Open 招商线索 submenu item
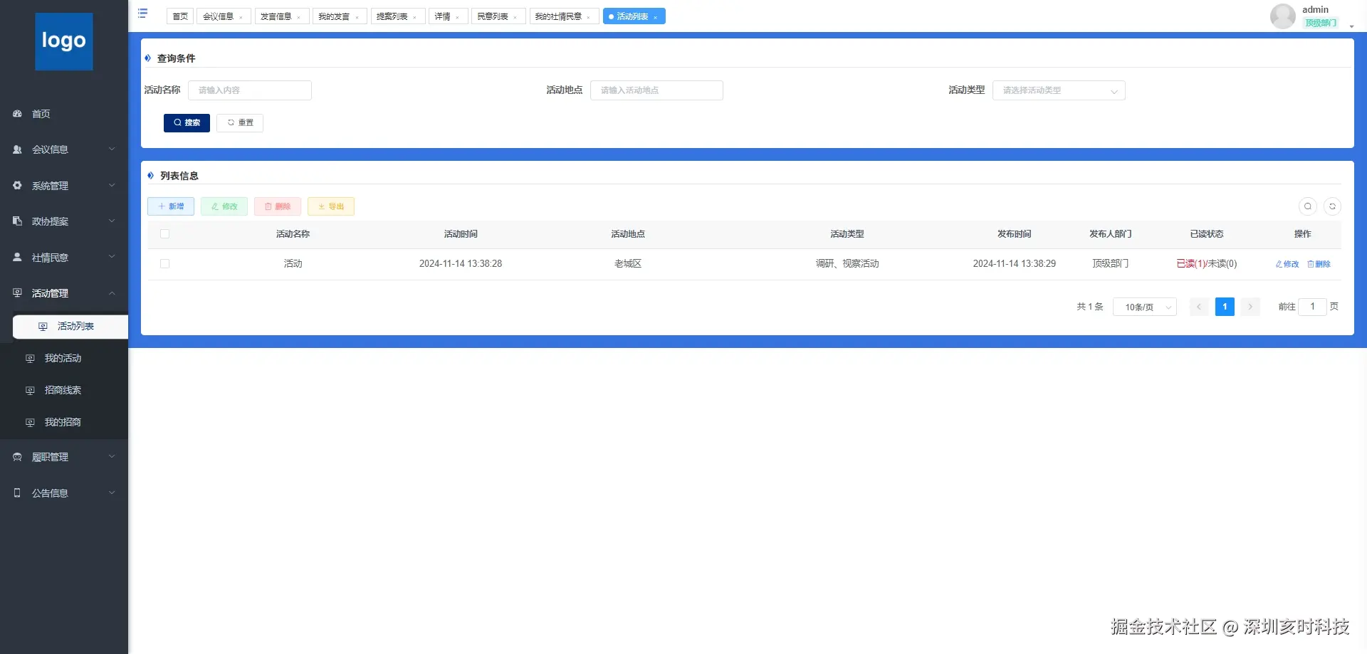The width and height of the screenshot is (1367, 654). [64, 390]
